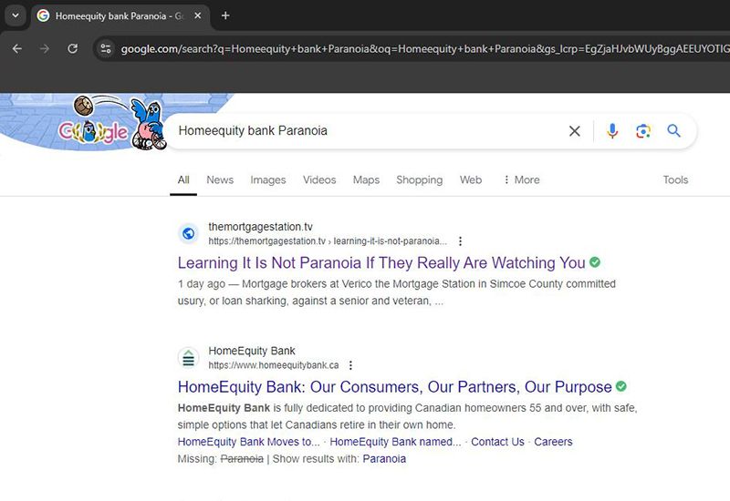Click themortgagestation.tv globe favicon

[189, 233]
